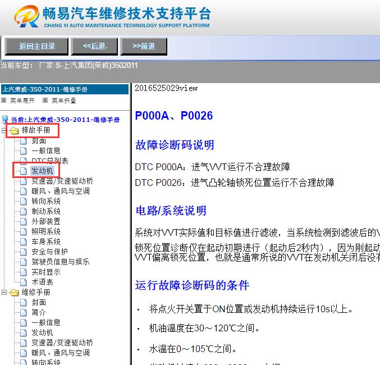Click page icon beside 排故手册 一般信息
Screen dimensions: 380x365
[23, 151]
